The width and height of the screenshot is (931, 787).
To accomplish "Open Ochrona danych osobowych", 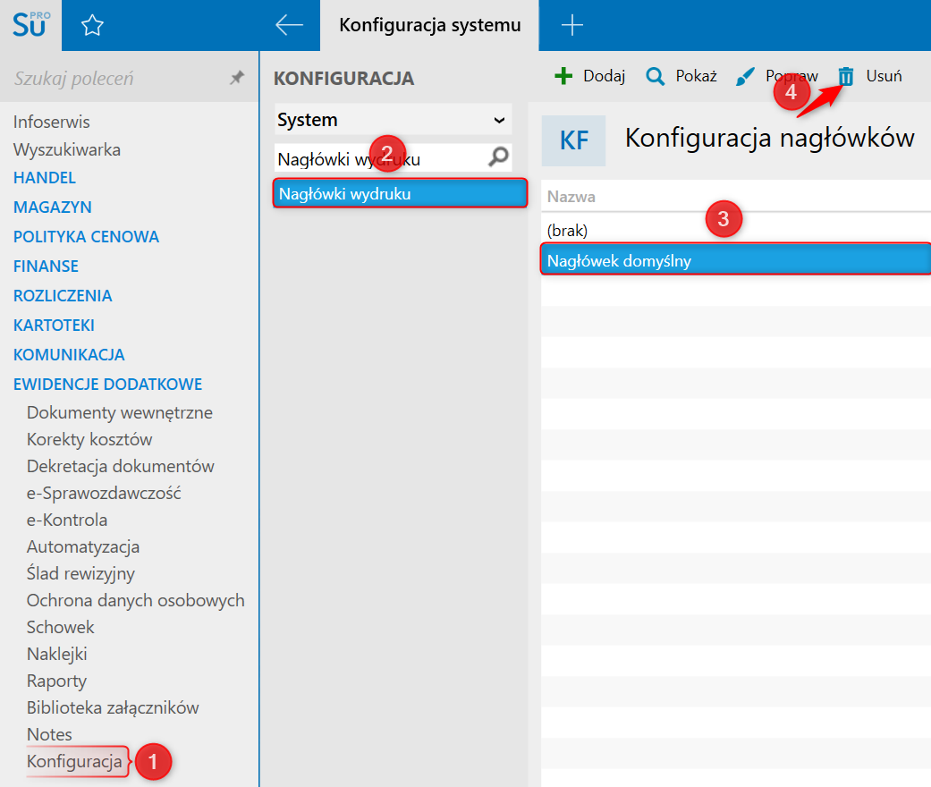I will [x=135, y=600].
